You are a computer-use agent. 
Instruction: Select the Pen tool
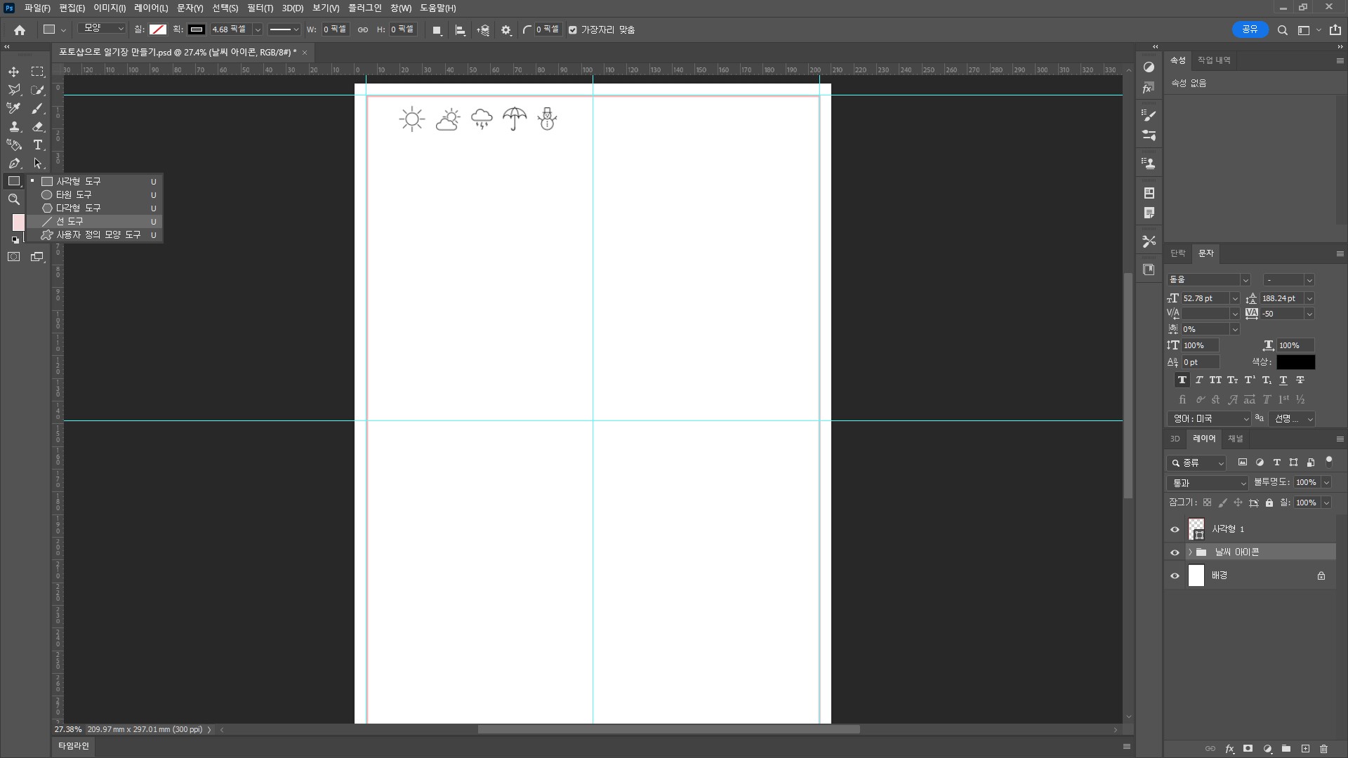pyautogui.click(x=13, y=163)
